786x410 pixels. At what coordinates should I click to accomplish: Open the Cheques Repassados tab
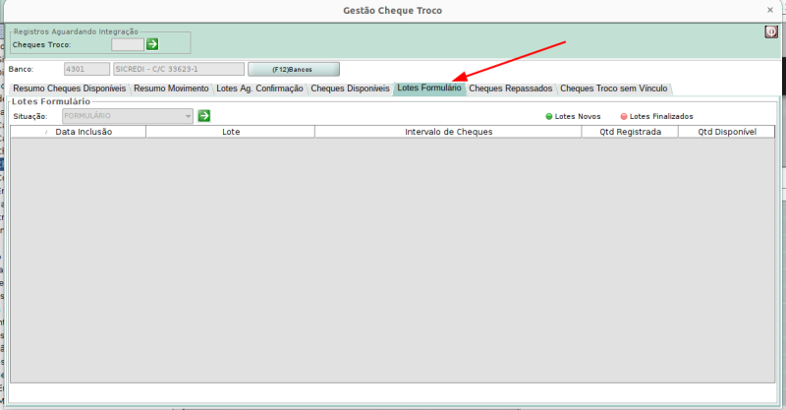510,88
